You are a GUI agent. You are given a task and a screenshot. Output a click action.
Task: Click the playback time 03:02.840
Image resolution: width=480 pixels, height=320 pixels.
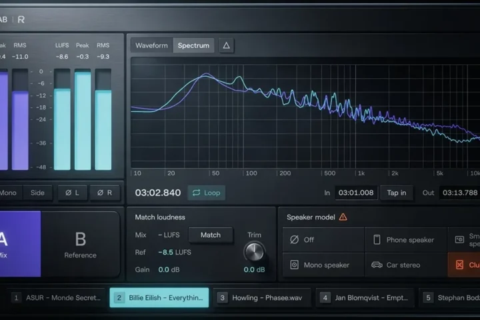[158, 193]
